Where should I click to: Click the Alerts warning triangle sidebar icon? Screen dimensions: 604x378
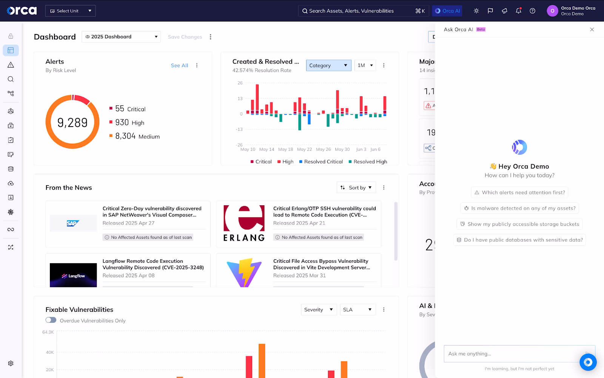point(11,65)
